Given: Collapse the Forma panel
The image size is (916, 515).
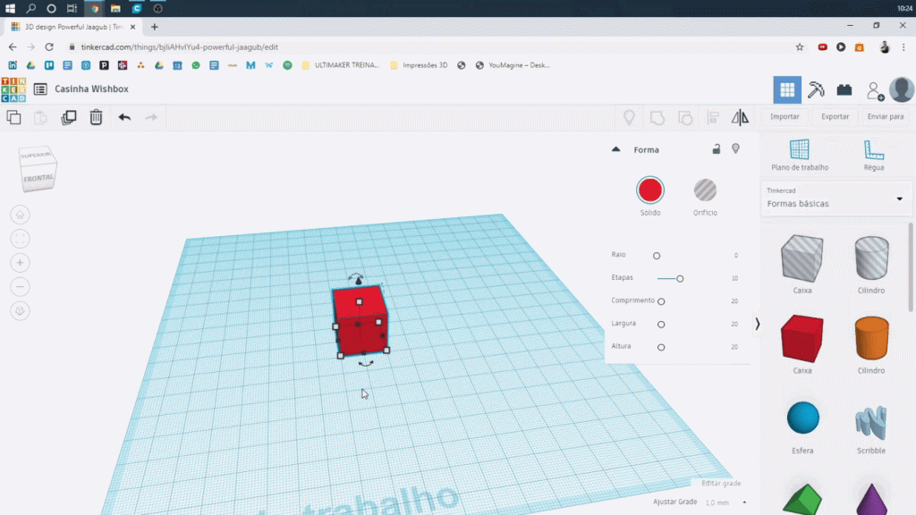Looking at the screenshot, I should [x=615, y=149].
